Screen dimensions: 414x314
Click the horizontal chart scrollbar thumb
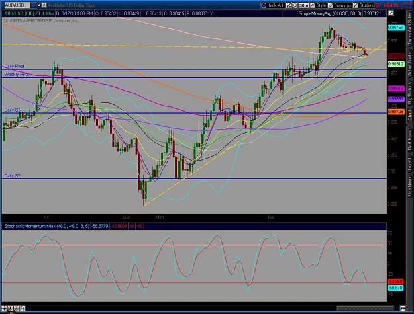(x=366, y=308)
